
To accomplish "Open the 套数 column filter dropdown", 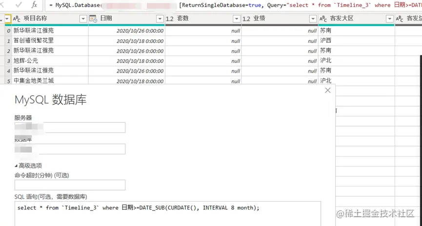I will pyautogui.click(x=236, y=19).
